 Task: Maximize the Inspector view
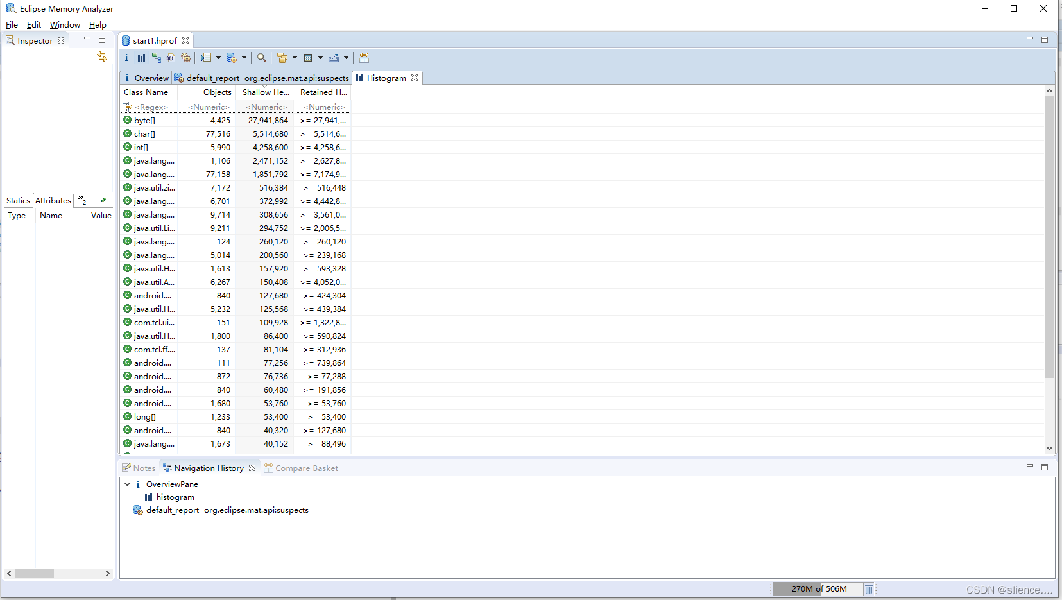click(102, 40)
